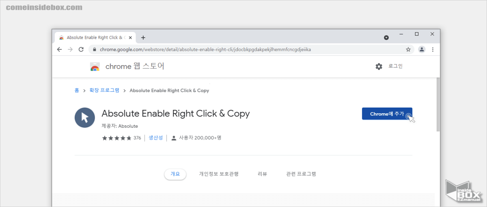Click the extension's cursor arrow icon
Screen dimensions: 487x207
tap(85, 118)
